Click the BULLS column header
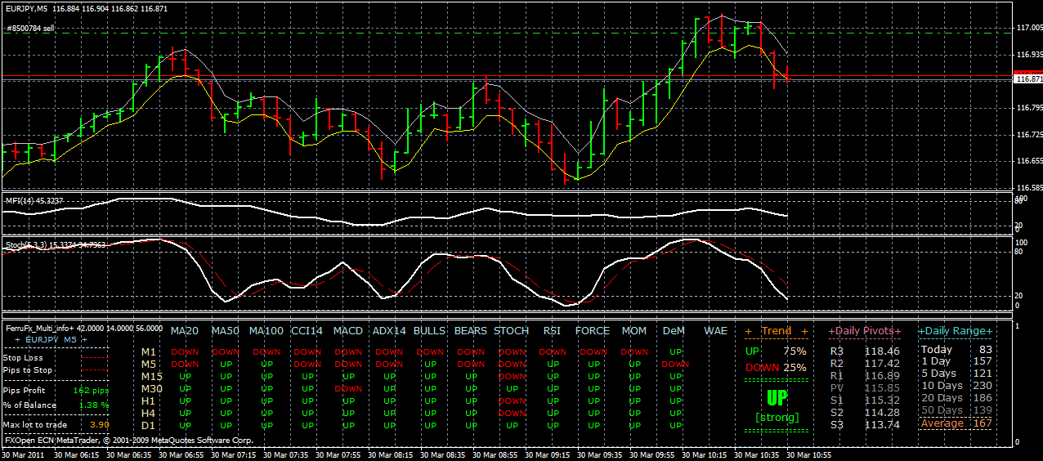This screenshot has width=1043, height=461. [429, 331]
